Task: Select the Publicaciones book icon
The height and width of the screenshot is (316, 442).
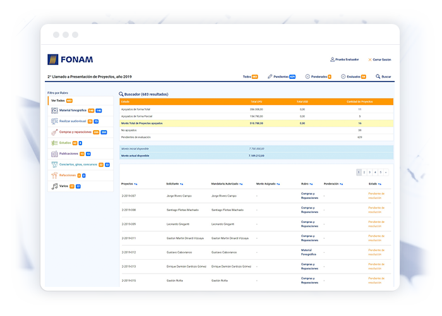Action: pyautogui.click(x=55, y=154)
